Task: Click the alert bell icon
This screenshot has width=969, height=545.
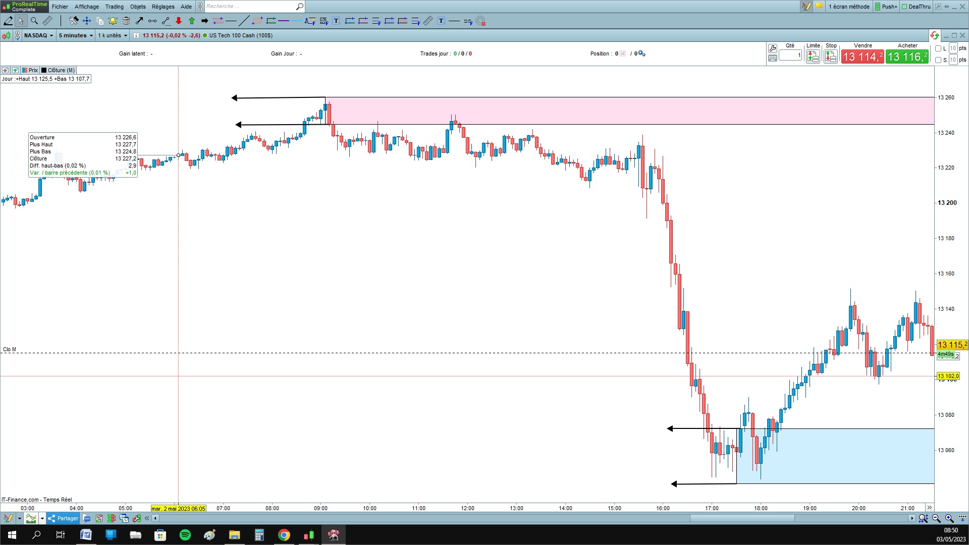Action: (x=113, y=21)
